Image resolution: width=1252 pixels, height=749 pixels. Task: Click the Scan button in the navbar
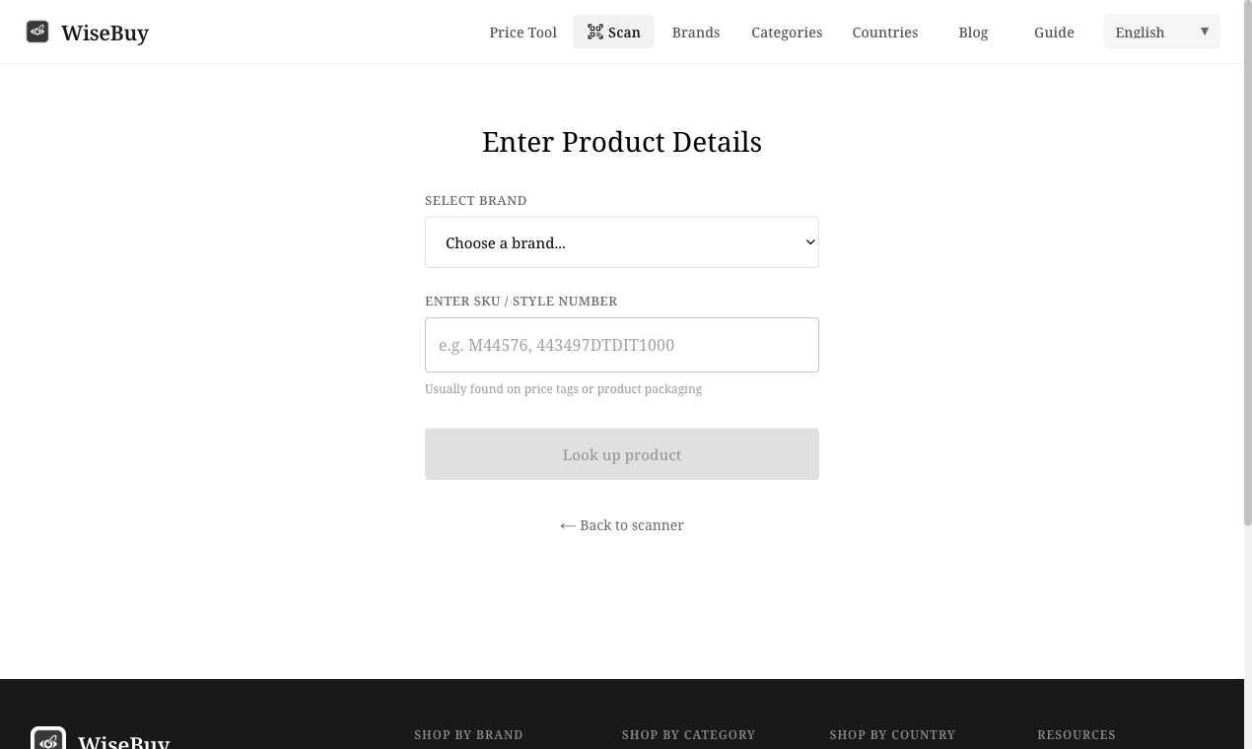click(613, 31)
